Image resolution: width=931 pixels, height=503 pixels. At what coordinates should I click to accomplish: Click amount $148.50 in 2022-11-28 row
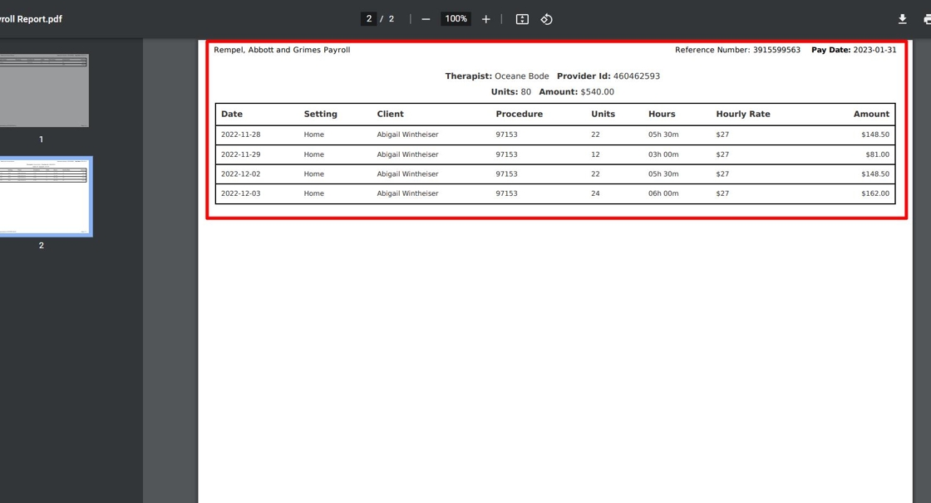coord(875,134)
